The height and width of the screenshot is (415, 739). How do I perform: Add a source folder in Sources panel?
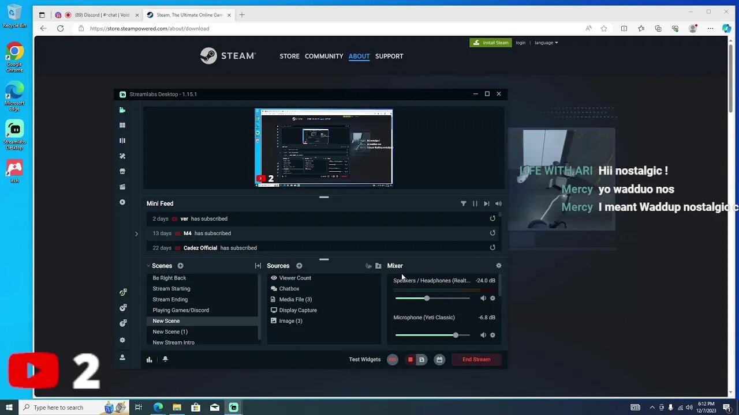(x=378, y=266)
